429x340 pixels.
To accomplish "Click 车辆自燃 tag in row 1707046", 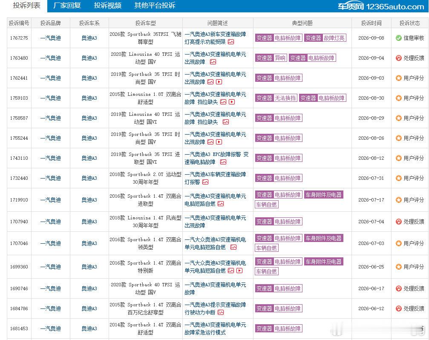I will (x=267, y=248).
